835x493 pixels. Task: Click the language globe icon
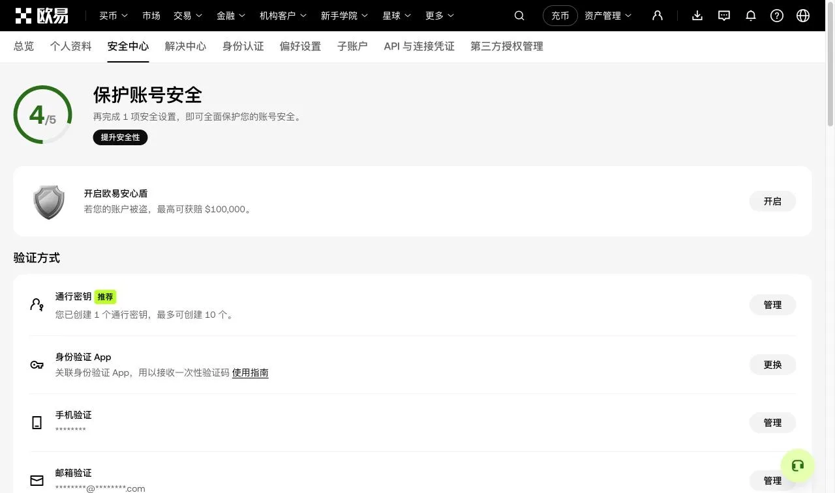803,16
